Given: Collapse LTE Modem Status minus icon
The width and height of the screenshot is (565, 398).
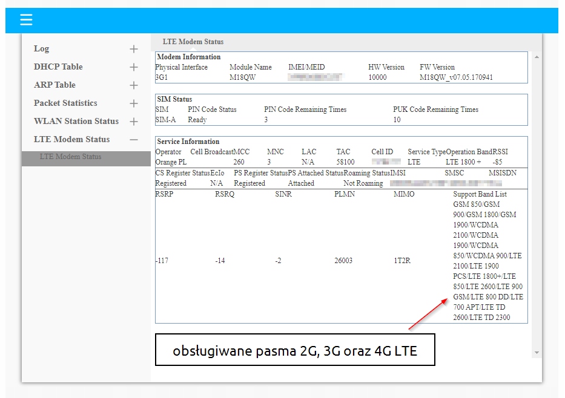Looking at the screenshot, I should click(x=134, y=140).
